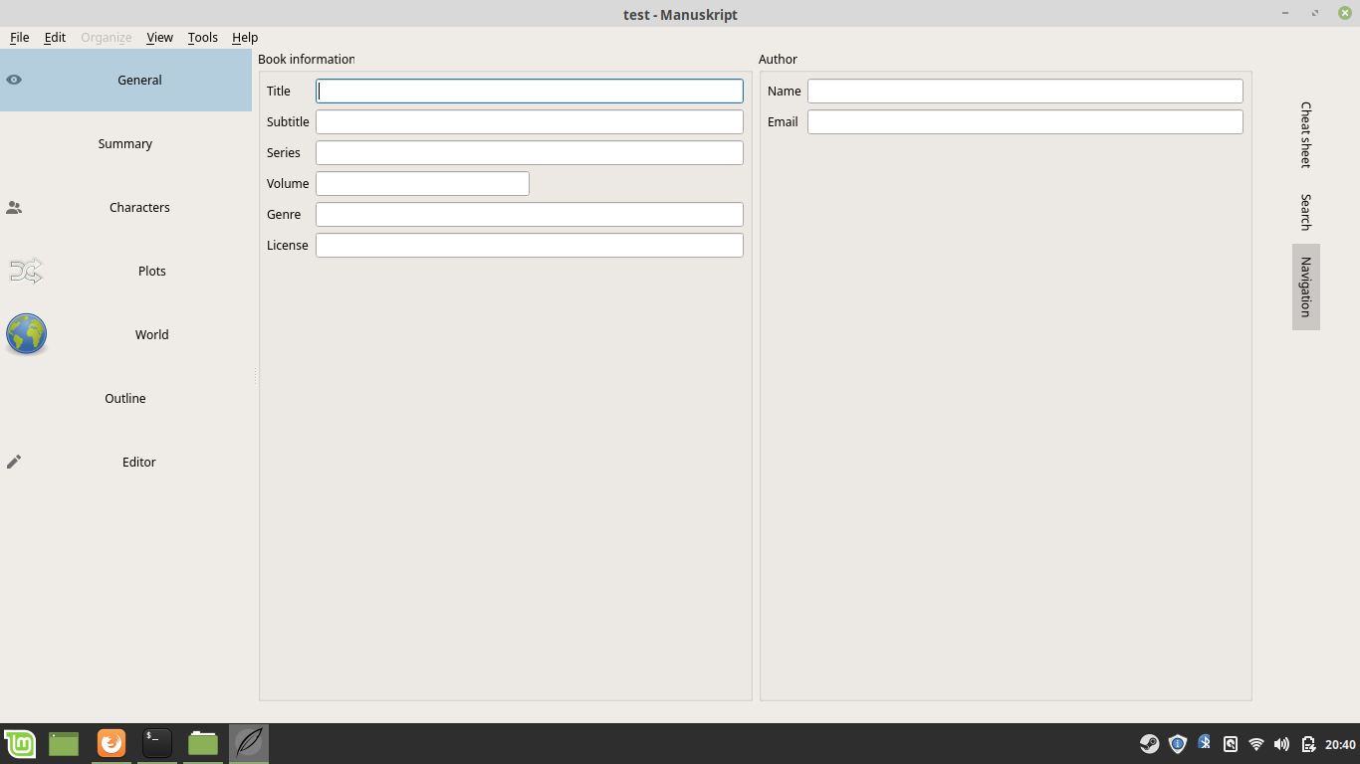Screen dimensions: 1360x764
Task: Focus the Subtitle input field
Action: coord(530,121)
